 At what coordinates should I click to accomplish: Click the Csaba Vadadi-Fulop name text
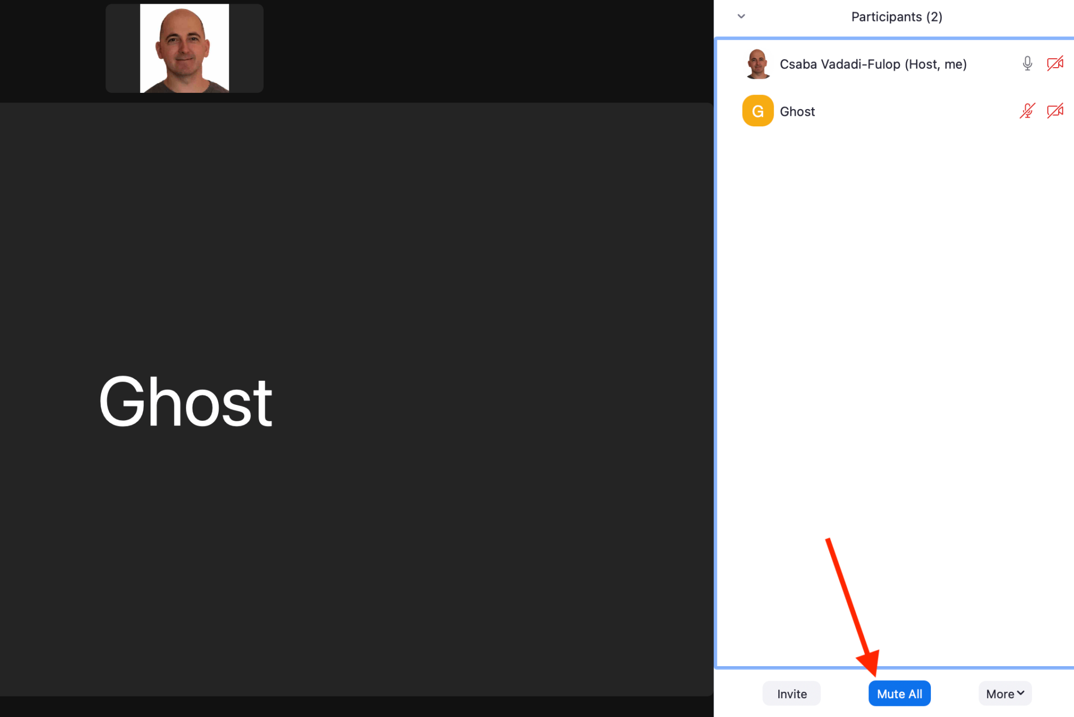[x=873, y=63]
